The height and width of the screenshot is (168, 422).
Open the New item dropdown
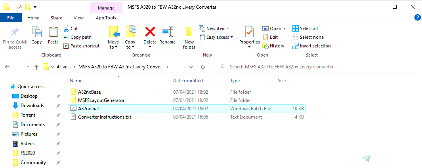(x=214, y=28)
